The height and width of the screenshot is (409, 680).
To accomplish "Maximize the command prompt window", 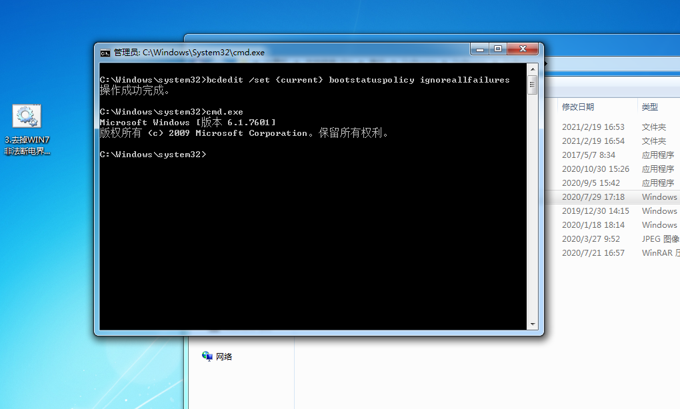I will pyautogui.click(x=497, y=49).
